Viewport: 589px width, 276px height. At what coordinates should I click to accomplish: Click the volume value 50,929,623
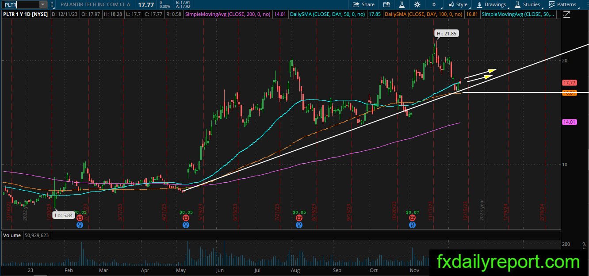(x=37, y=236)
